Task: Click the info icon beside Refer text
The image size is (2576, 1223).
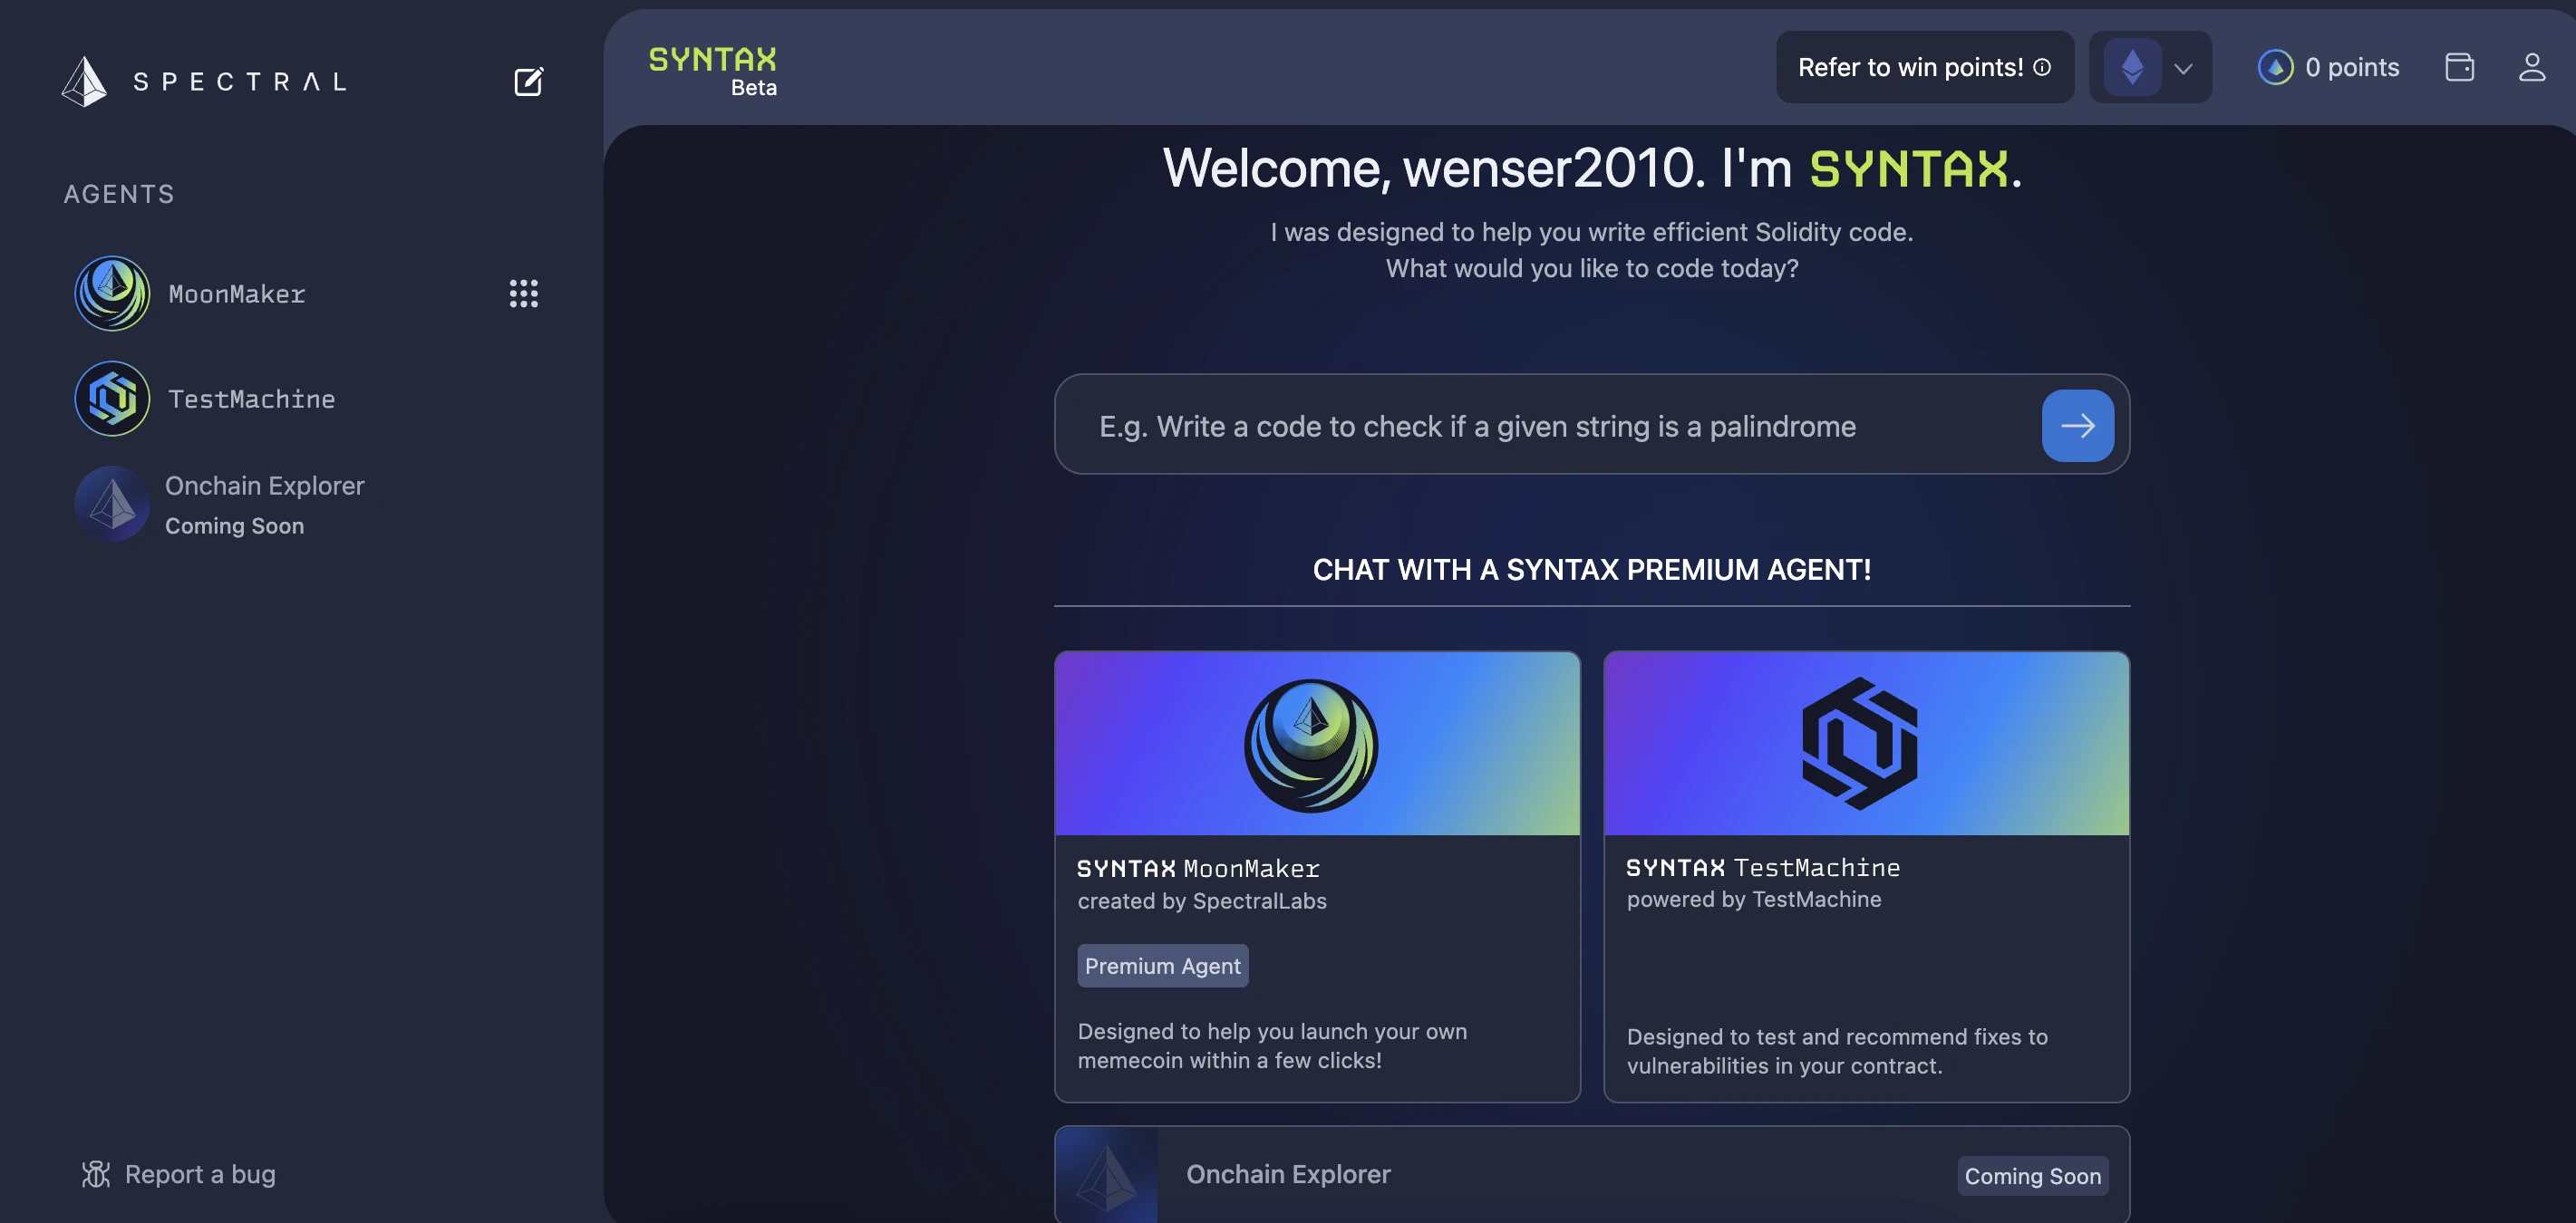Action: [2042, 67]
